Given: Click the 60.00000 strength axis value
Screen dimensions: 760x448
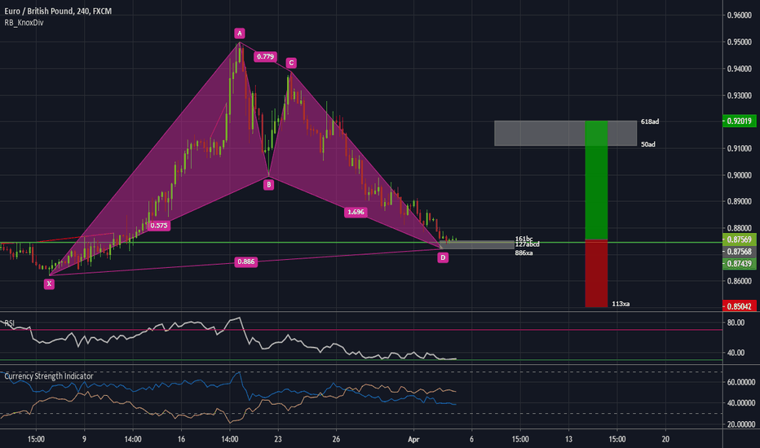Looking at the screenshot, I should pos(741,382).
